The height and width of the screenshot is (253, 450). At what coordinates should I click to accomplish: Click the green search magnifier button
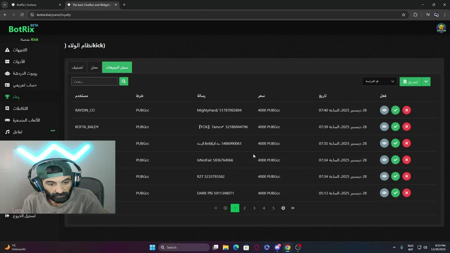[123, 81]
